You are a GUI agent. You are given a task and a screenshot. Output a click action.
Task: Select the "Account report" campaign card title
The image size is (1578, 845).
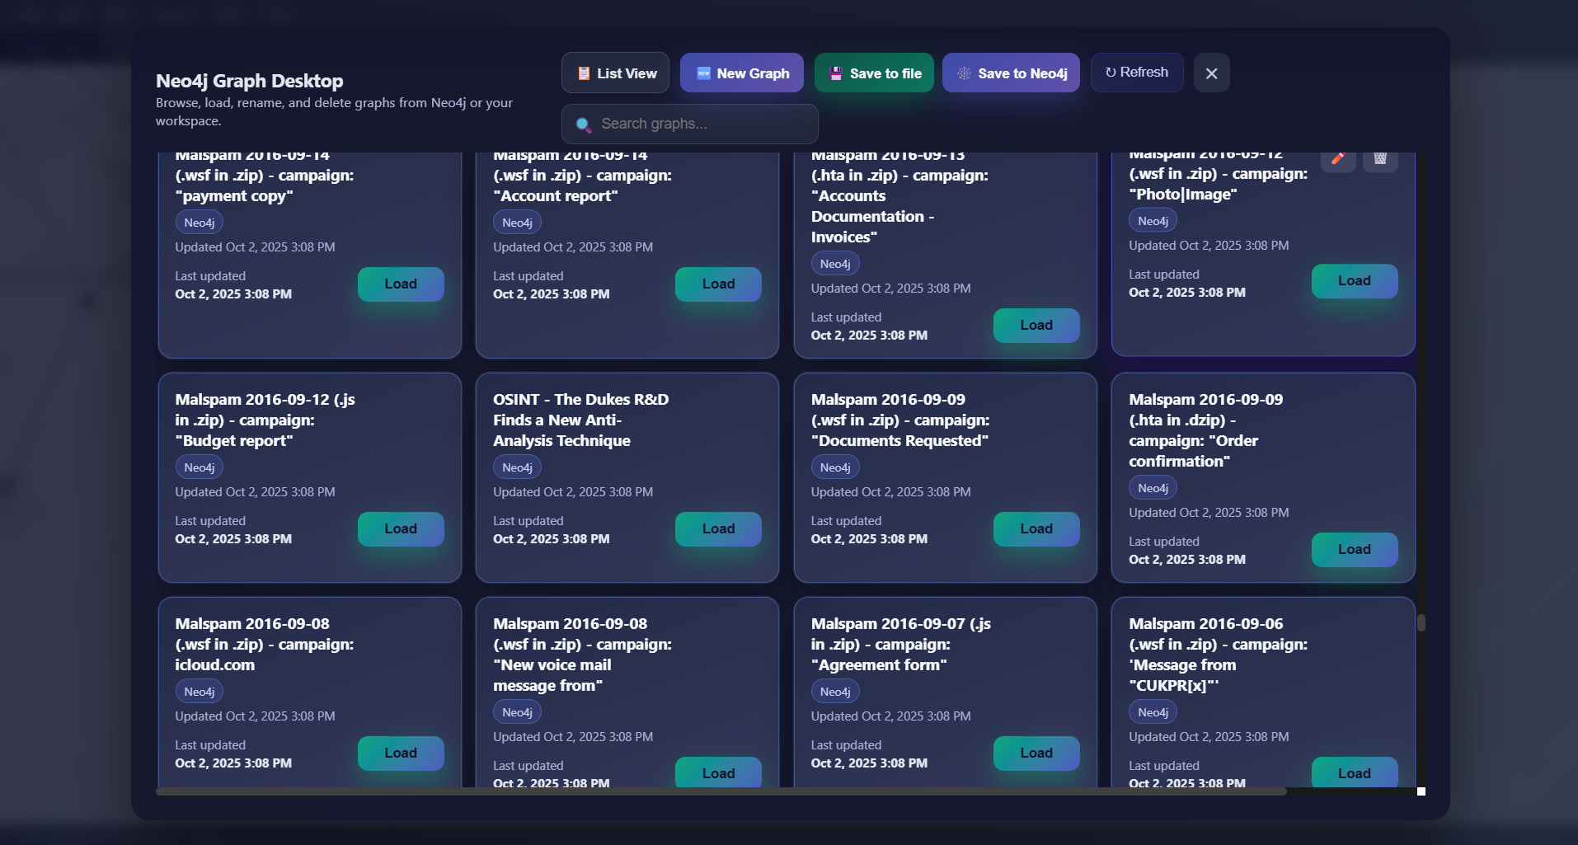pyautogui.click(x=583, y=177)
